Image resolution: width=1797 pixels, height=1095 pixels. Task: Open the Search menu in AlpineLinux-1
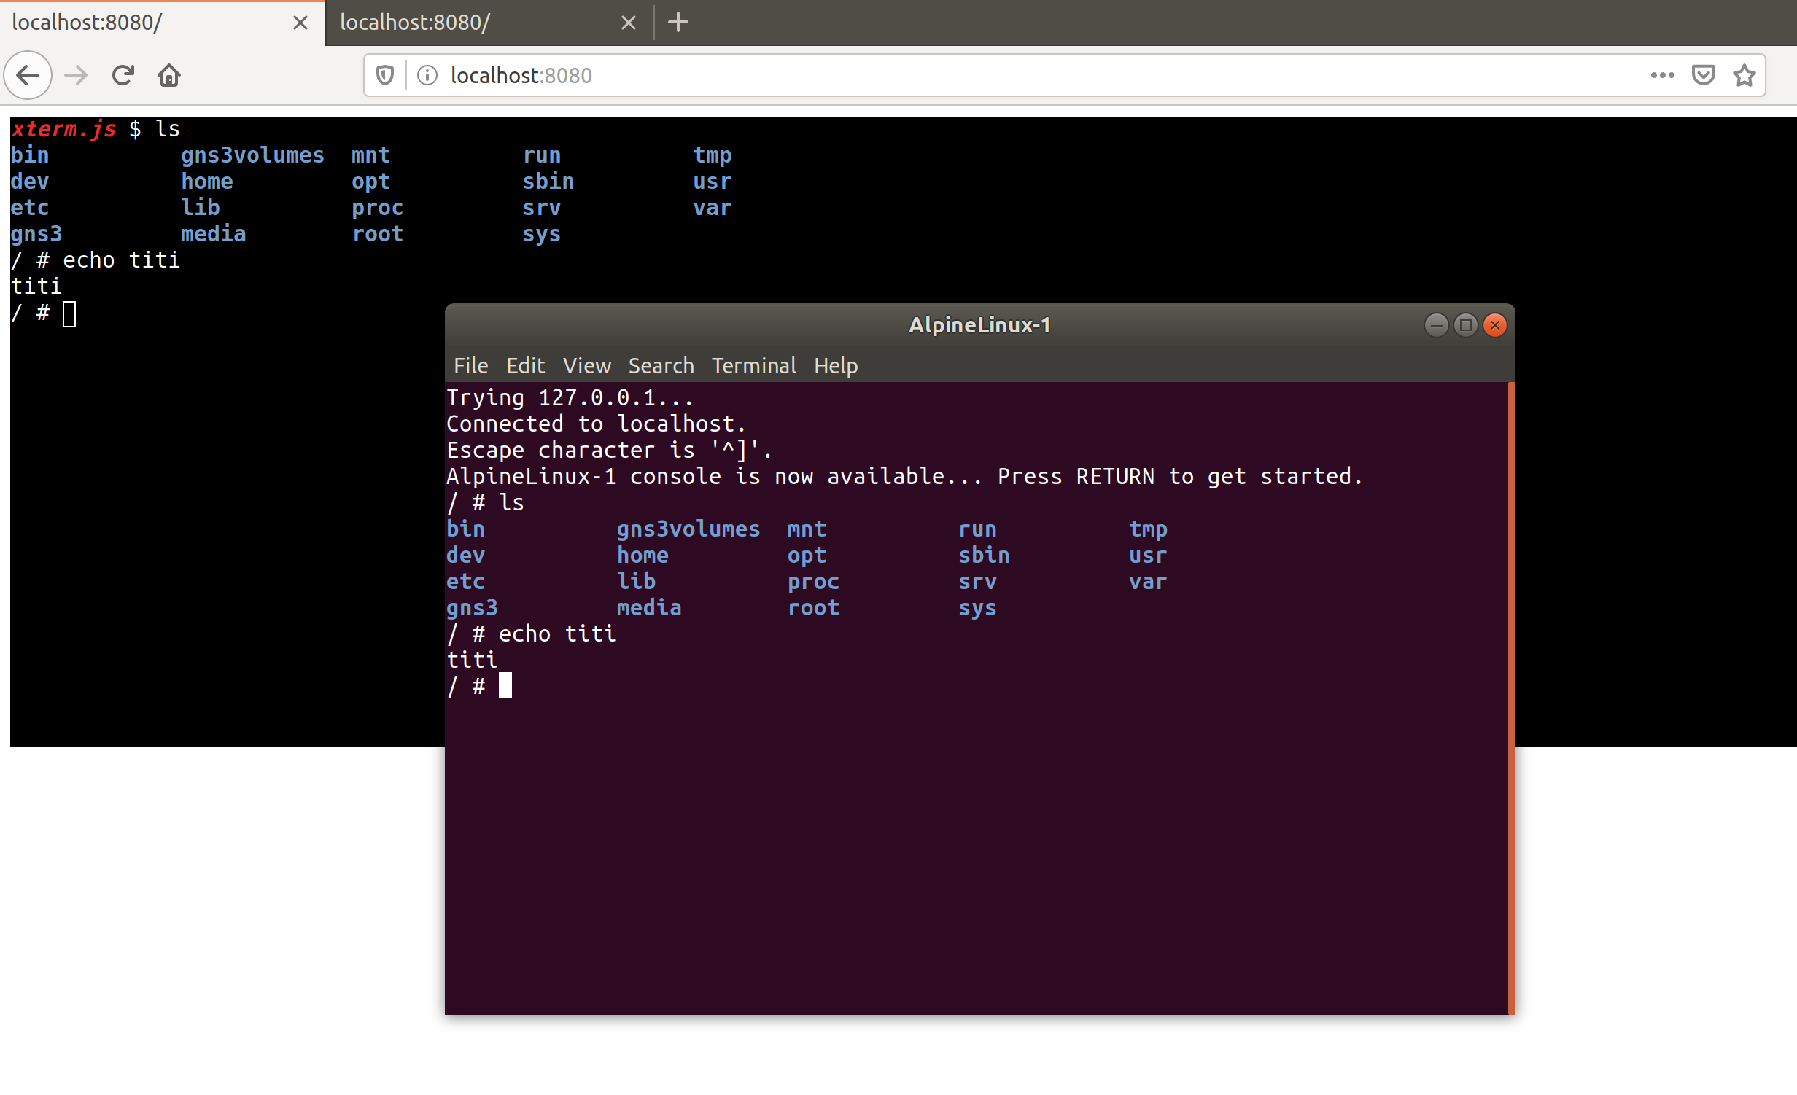(x=660, y=365)
